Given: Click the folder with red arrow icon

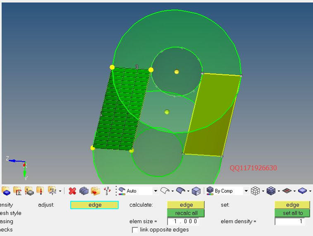Looking at the screenshot, I should 95,191.
